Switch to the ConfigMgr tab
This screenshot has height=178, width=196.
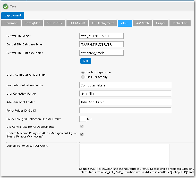pyautogui.click(x=32, y=23)
